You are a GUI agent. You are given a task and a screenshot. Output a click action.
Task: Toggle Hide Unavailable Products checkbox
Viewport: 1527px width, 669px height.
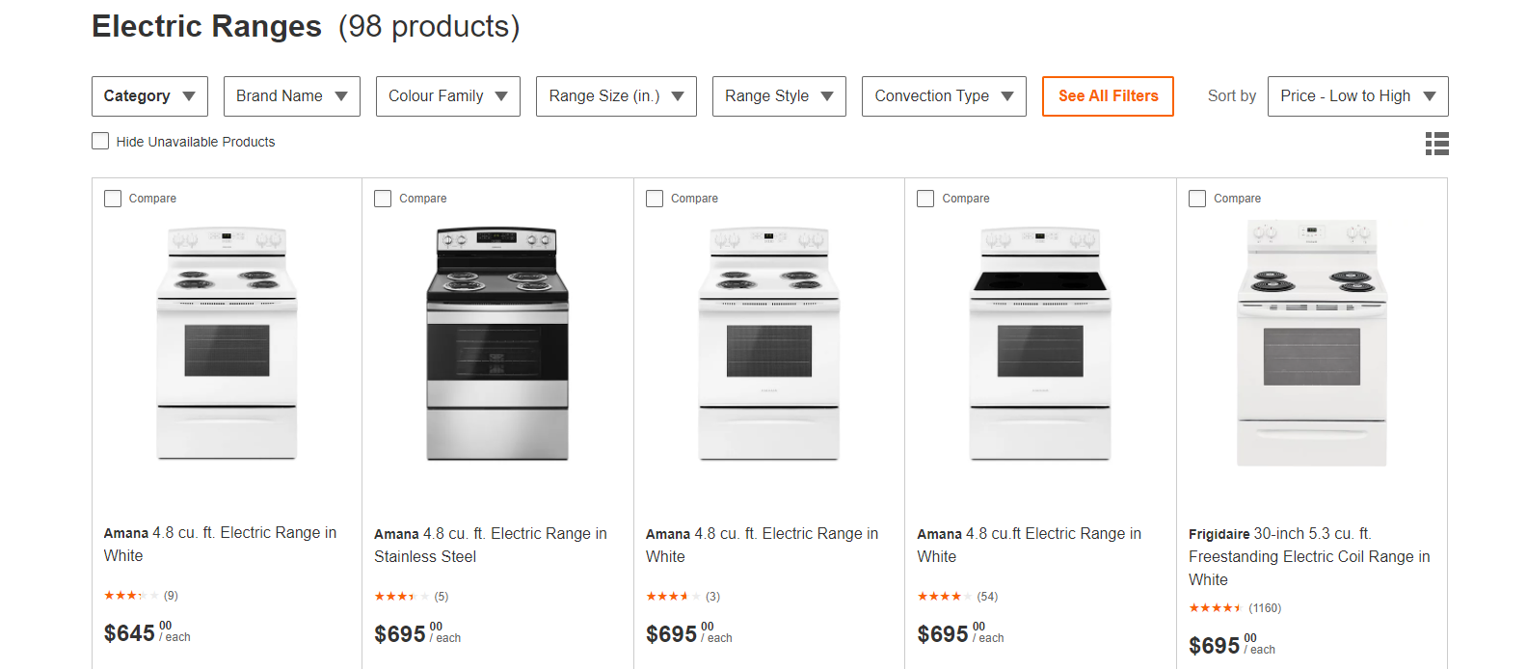click(x=100, y=141)
